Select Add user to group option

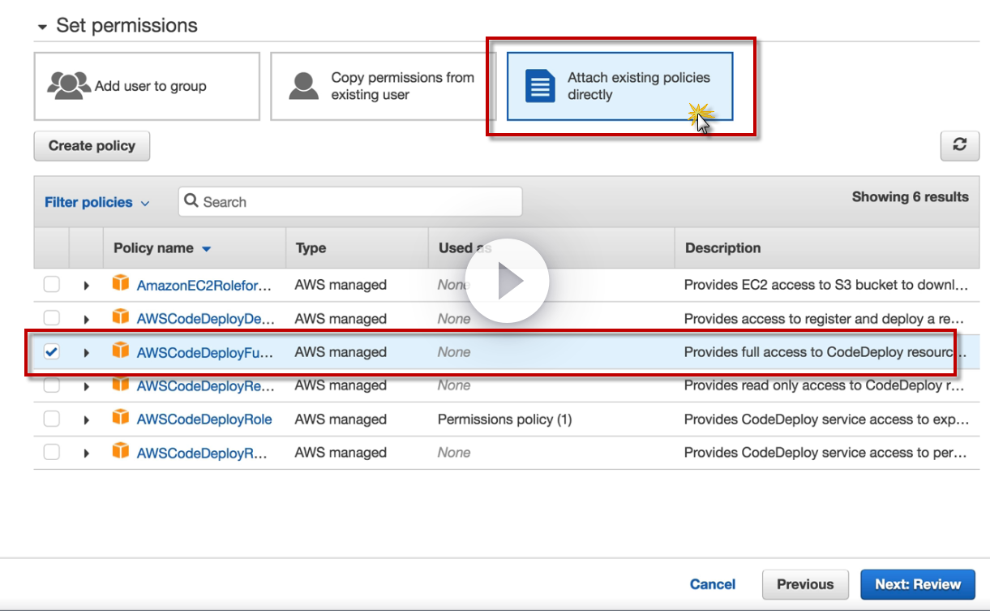coord(147,86)
